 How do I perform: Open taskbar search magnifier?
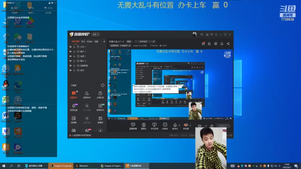(11, 166)
